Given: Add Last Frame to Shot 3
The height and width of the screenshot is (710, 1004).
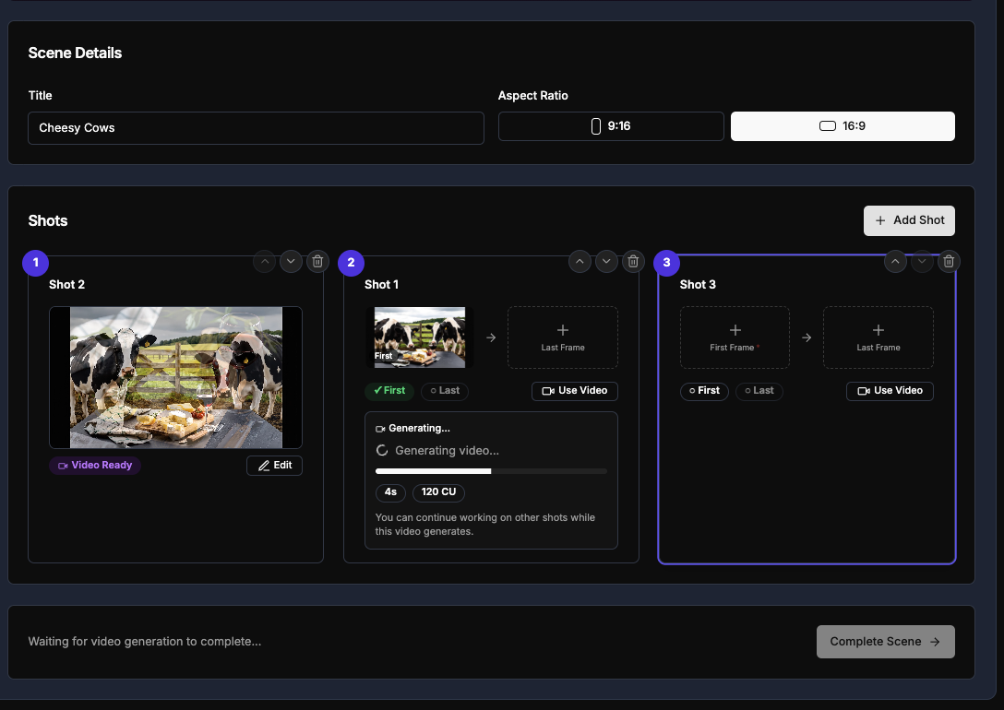Looking at the screenshot, I should [878, 337].
